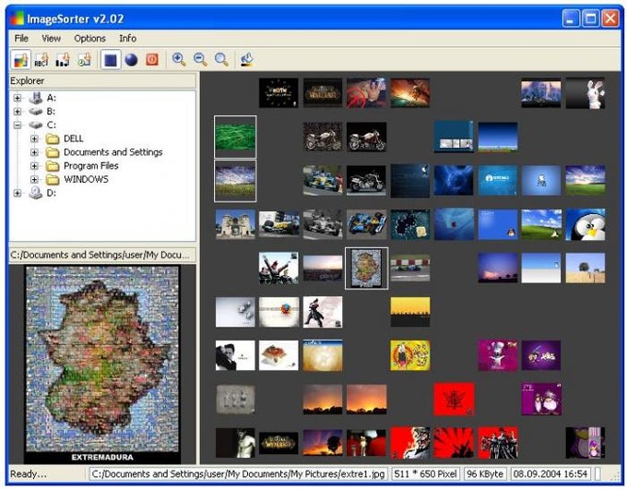Click the large Extremadura preview image

(x=102, y=365)
